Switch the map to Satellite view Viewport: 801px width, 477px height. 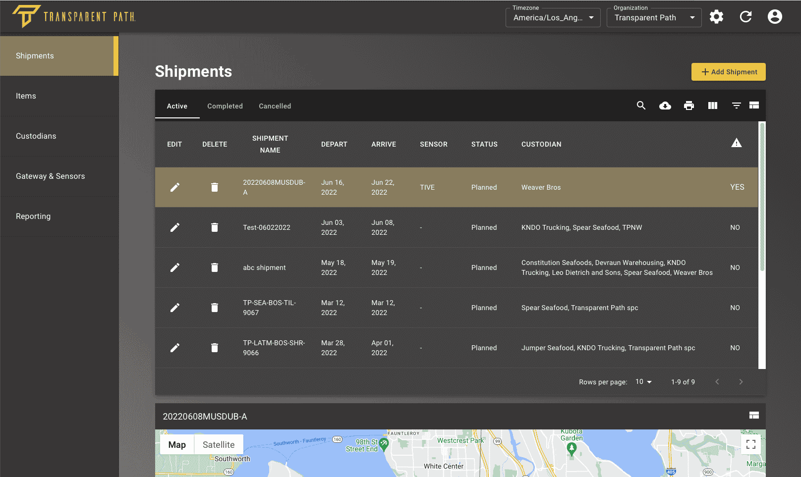218,444
